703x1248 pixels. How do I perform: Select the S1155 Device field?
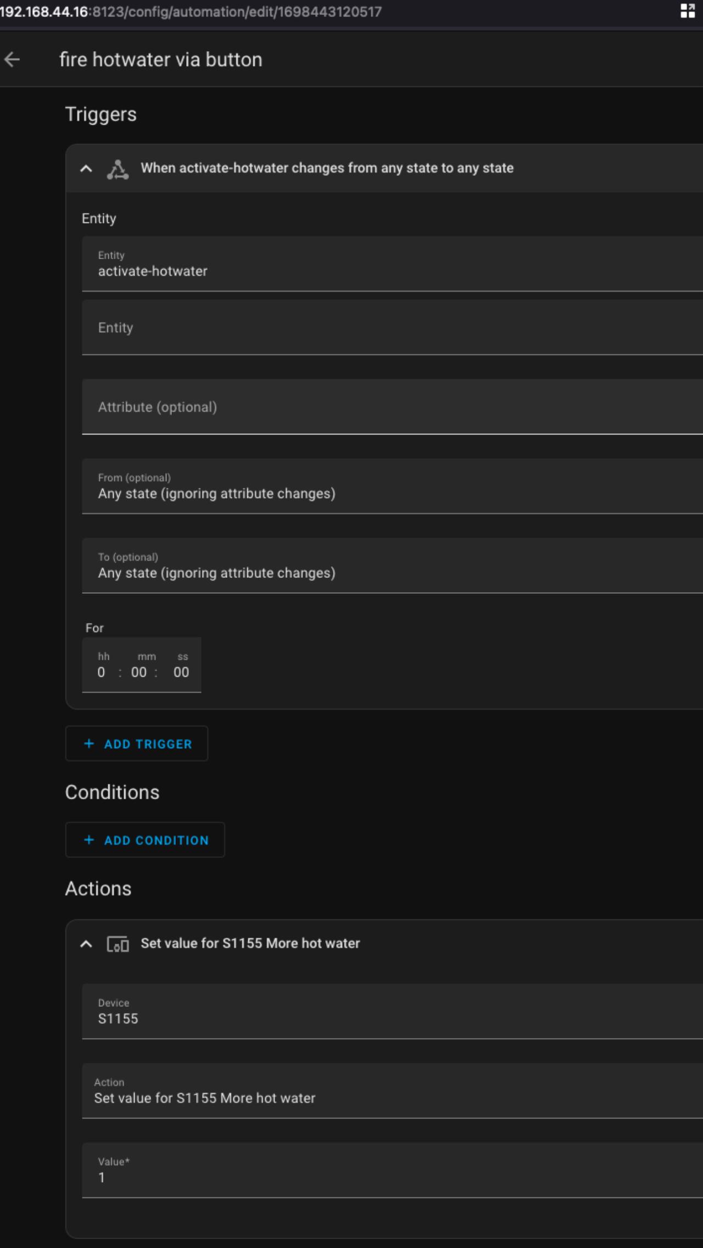392,1011
